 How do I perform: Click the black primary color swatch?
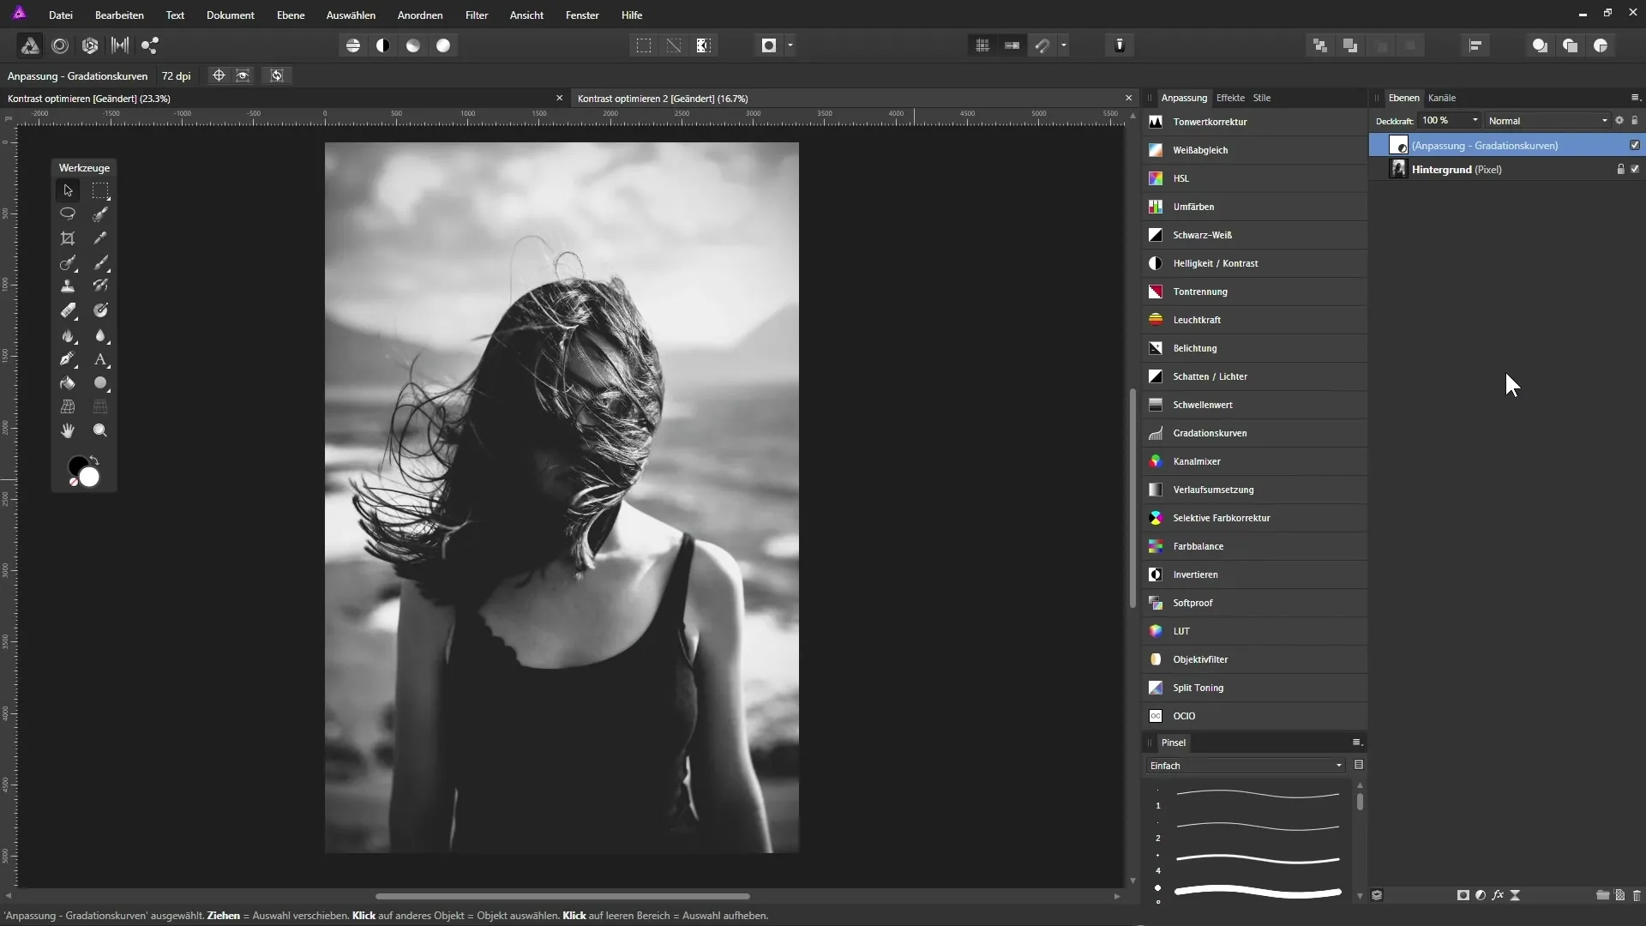point(77,466)
